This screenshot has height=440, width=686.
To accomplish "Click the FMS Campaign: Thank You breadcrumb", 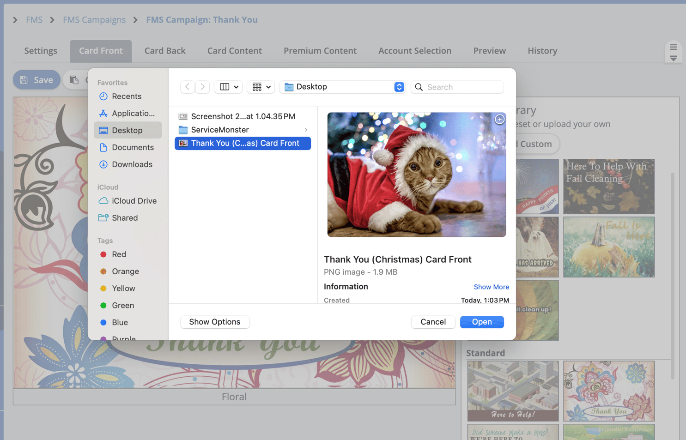I will [202, 20].
